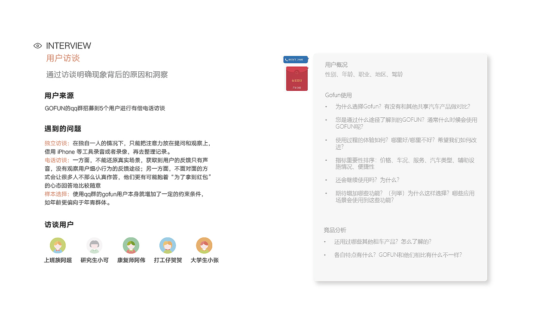550x310 pixels.
Task: Click the orange 独立访谈 label
Action: (57, 143)
